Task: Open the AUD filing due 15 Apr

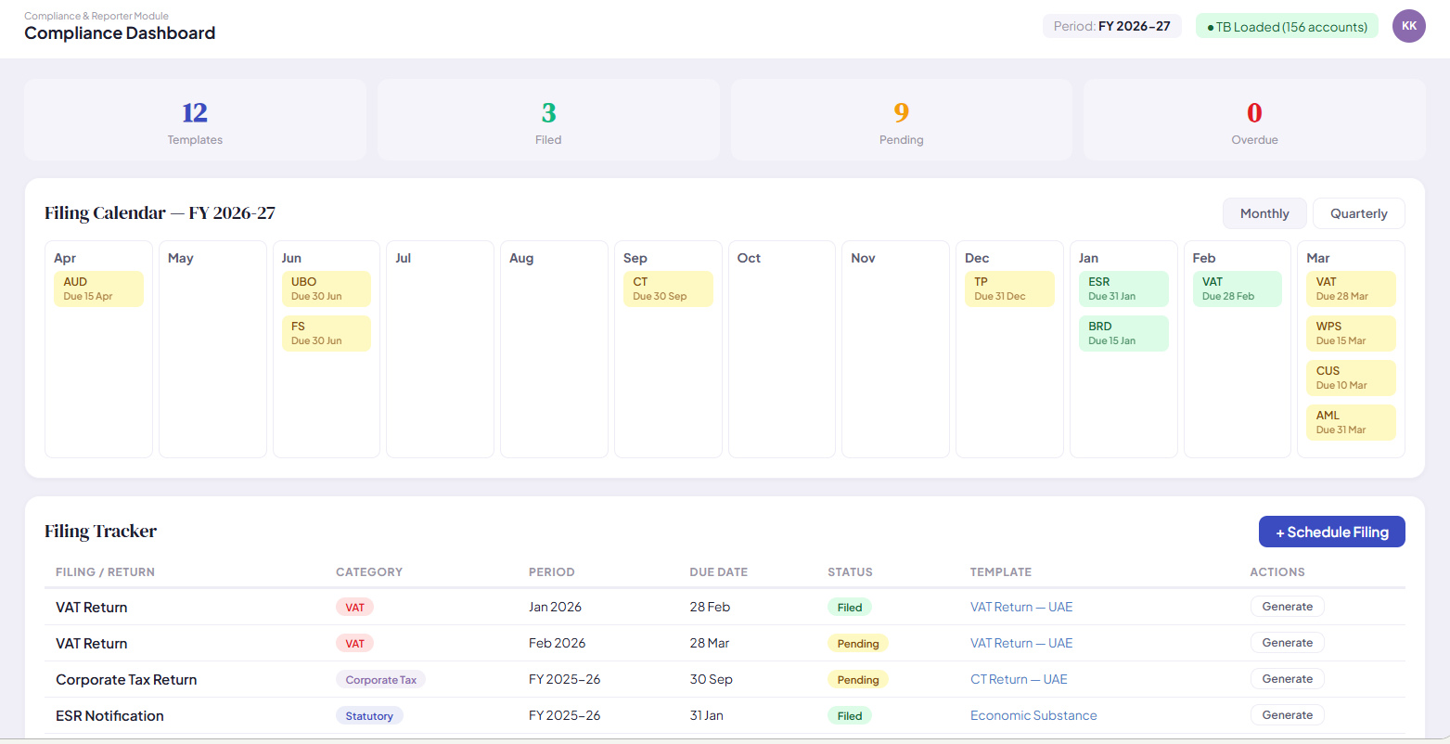Action: point(98,289)
